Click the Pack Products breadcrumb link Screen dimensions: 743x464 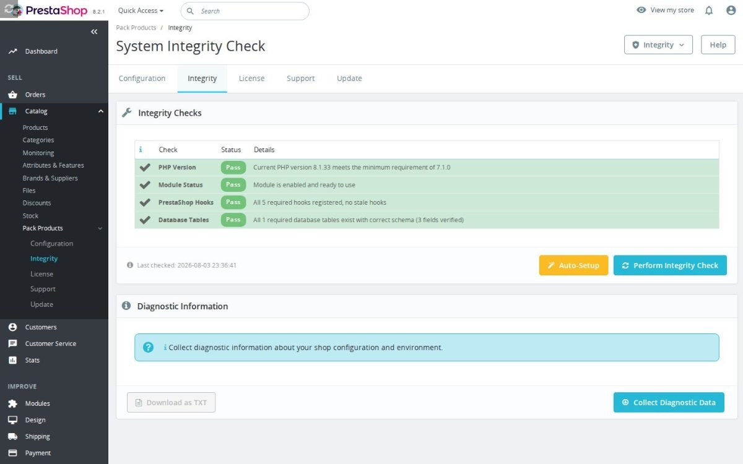click(136, 28)
